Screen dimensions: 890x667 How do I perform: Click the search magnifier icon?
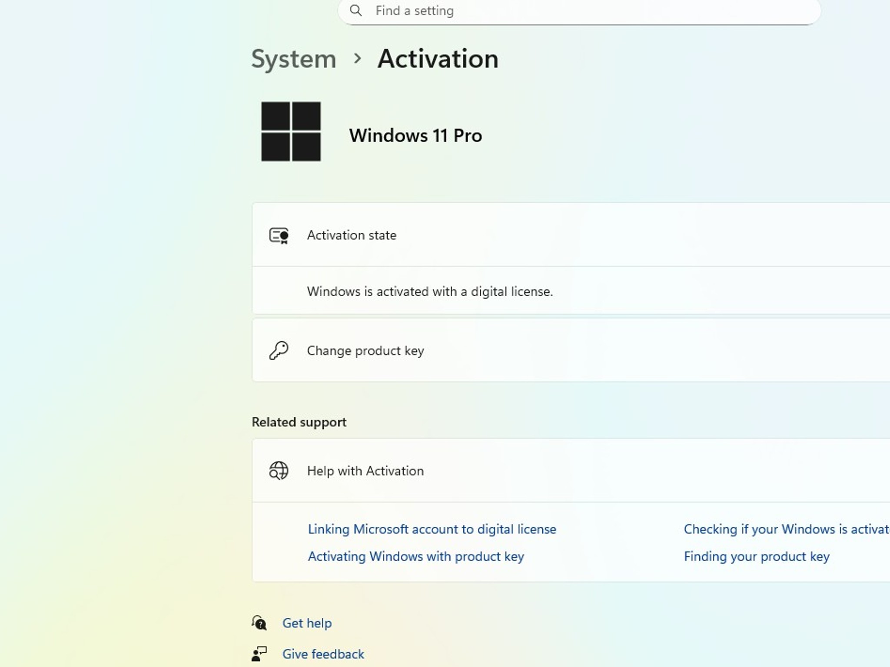(x=355, y=10)
